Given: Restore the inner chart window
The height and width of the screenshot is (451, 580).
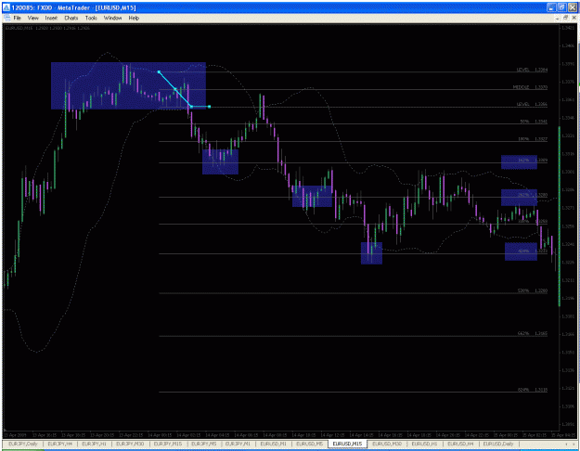Looking at the screenshot, I should click(566, 18).
